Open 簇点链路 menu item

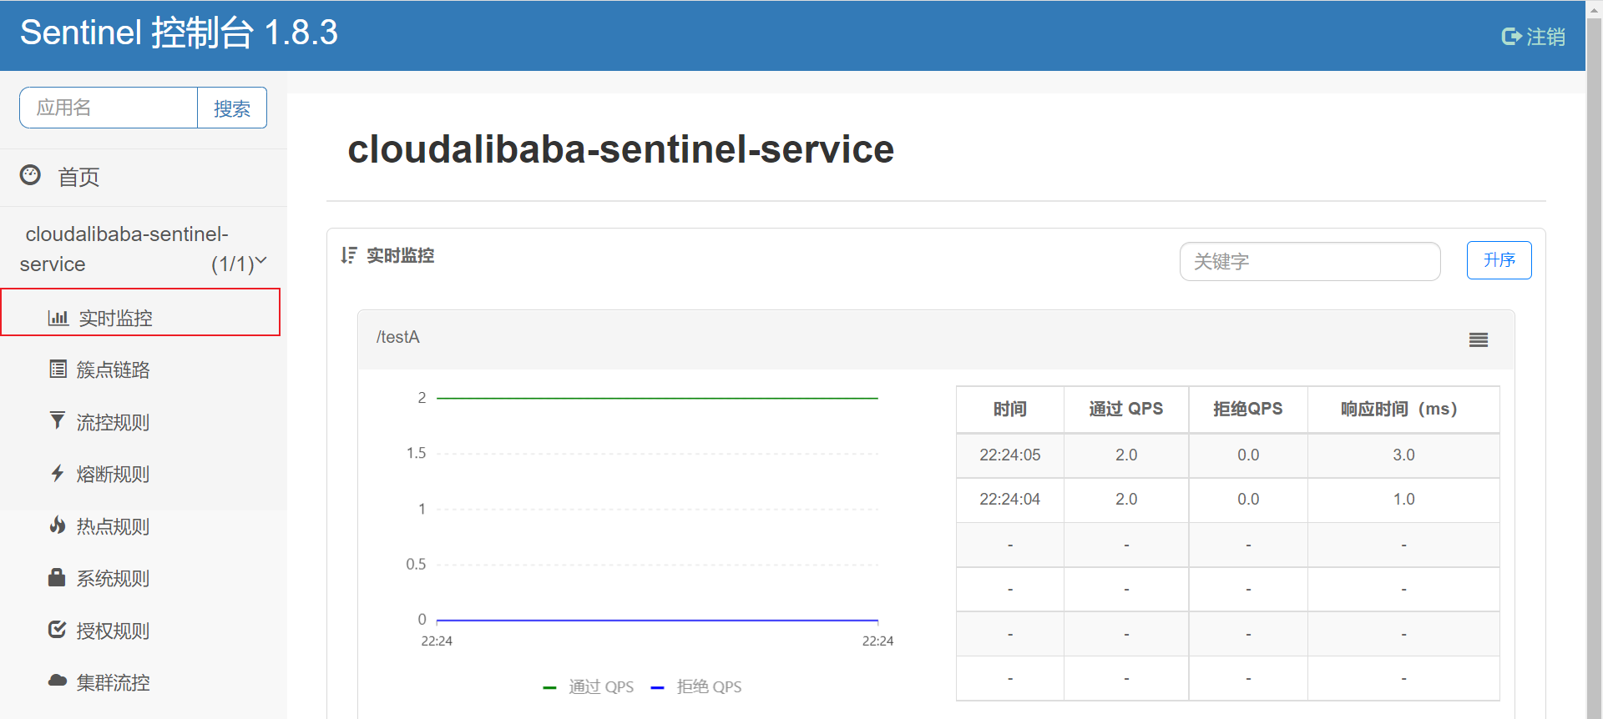(x=113, y=370)
